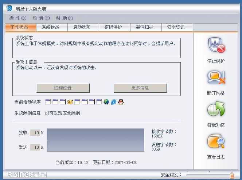This screenshot has height=180, width=242.
Task: Open logs with the magnifier folder icon
Action: [216, 141]
